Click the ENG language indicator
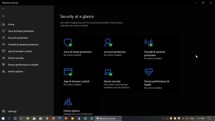The width and height of the screenshot is (215, 121). [192, 118]
